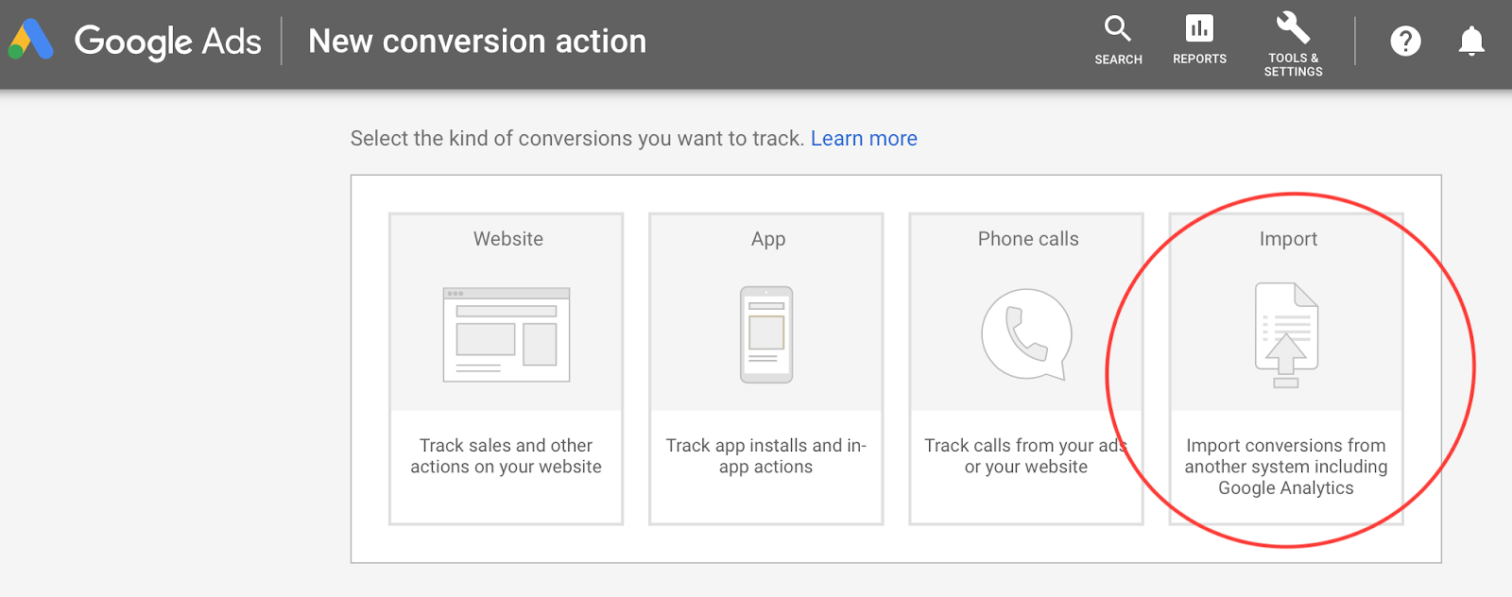Click the "Google Ads" wordmark text
Viewport: 1512px width, 597px height.
click(167, 42)
